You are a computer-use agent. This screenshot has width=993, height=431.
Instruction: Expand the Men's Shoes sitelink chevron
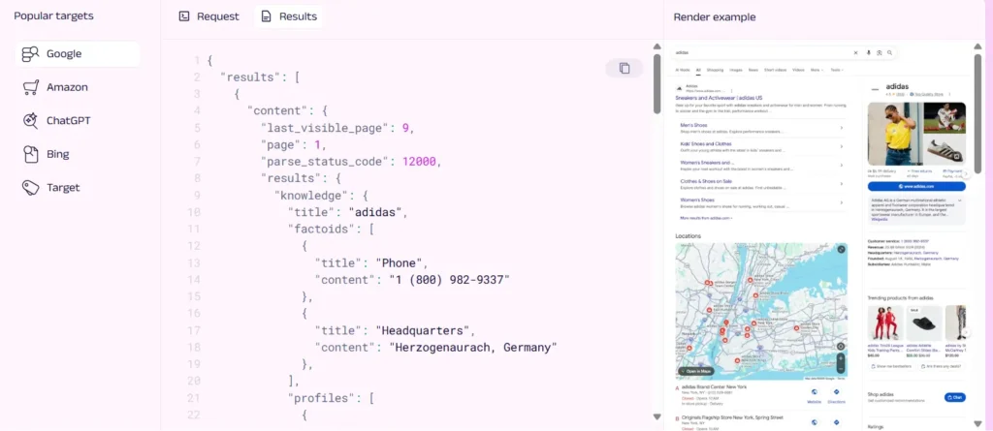click(841, 128)
